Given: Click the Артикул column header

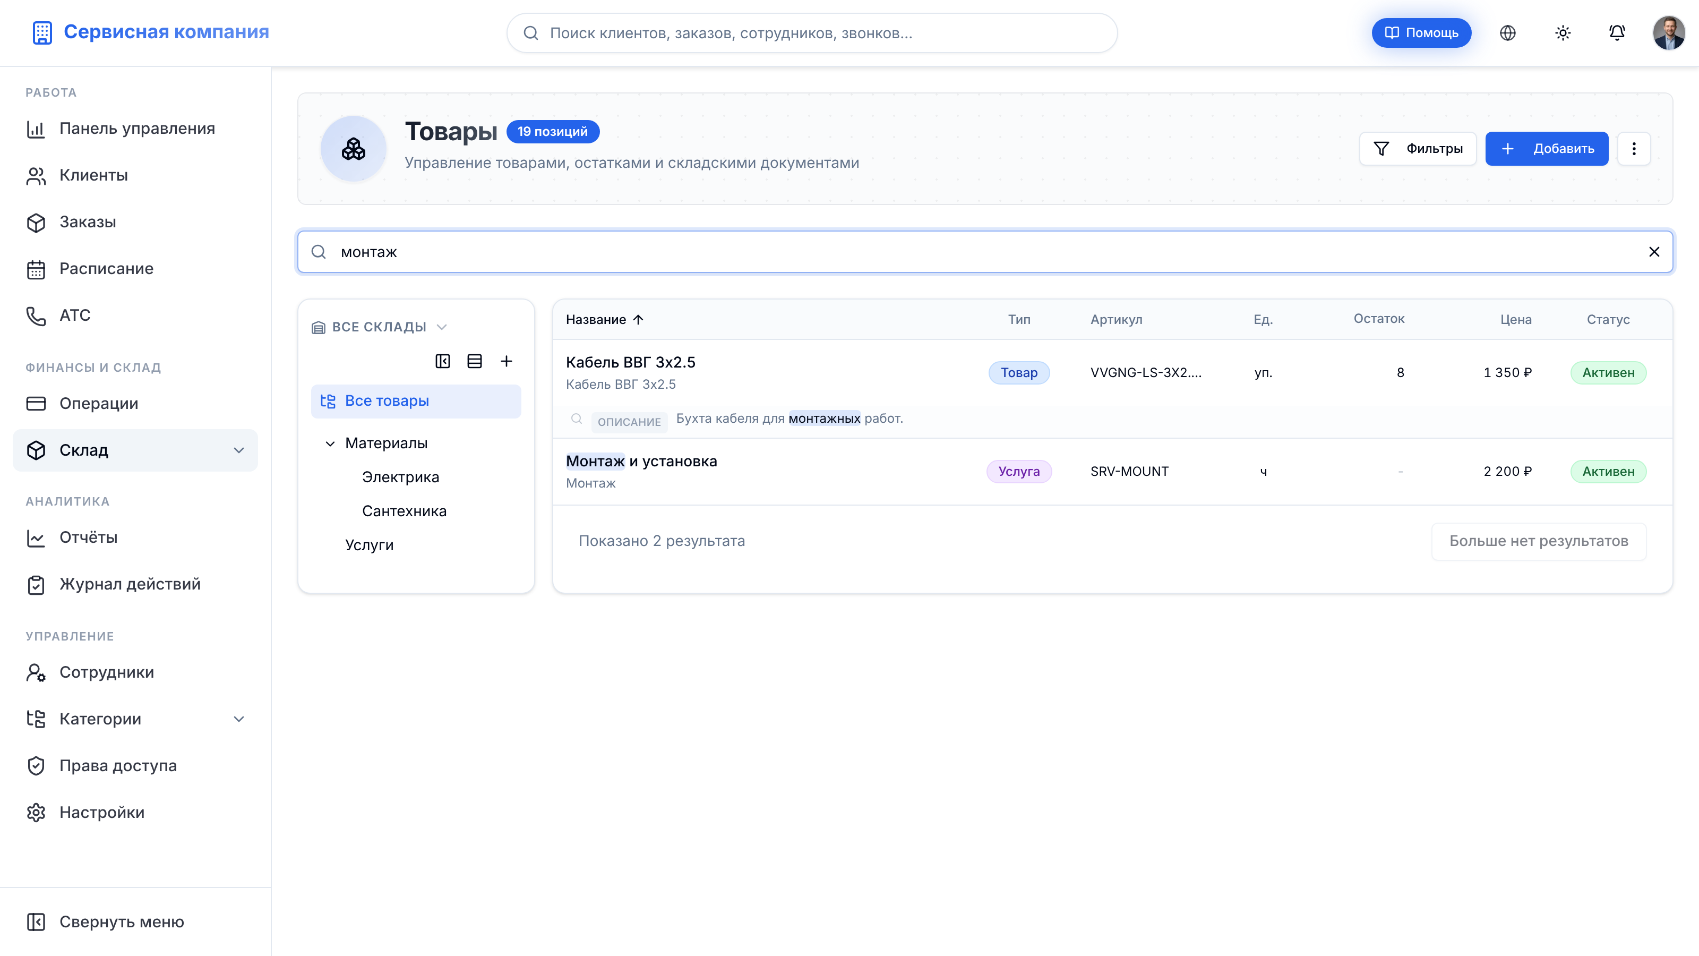Looking at the screenshot, I should click(x=1116, y=320).
